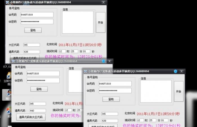197x127 pixels.
Task: Select the highlighted desktop shortcut icon at left edge
Action: 7,95
